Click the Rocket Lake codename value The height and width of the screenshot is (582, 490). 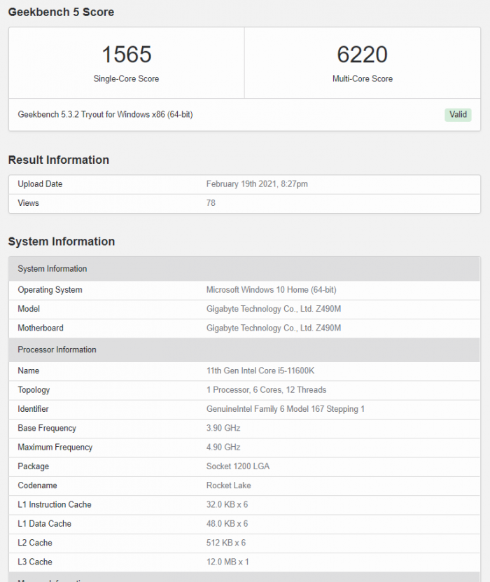[x=229, y=485]
